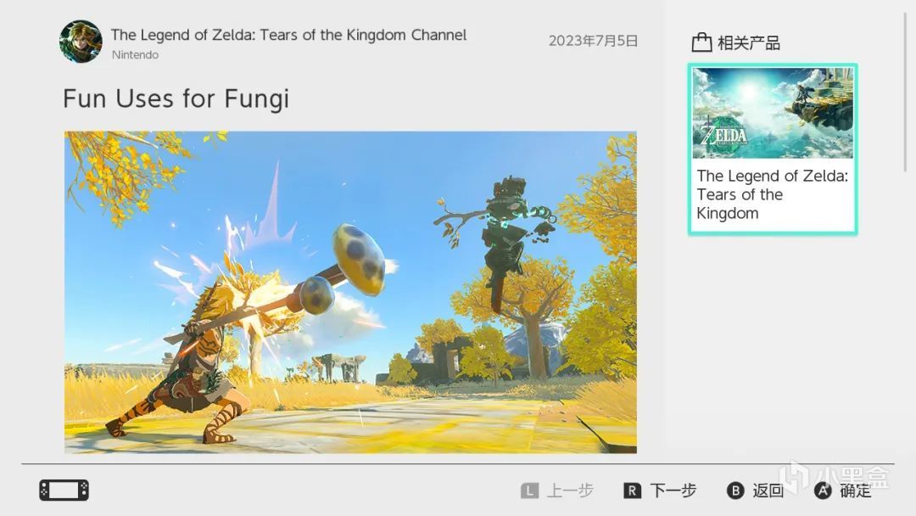The image size is (916, 516).
Task: Select 上一步 previous step label
Action: pos(570,491)
